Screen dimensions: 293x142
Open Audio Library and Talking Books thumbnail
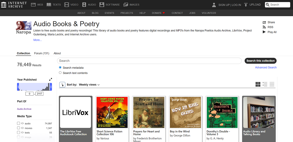coord(259,112)
